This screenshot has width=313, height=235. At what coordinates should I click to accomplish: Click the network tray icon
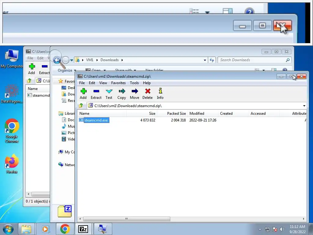pyautogui.click(x=267, y=229)
